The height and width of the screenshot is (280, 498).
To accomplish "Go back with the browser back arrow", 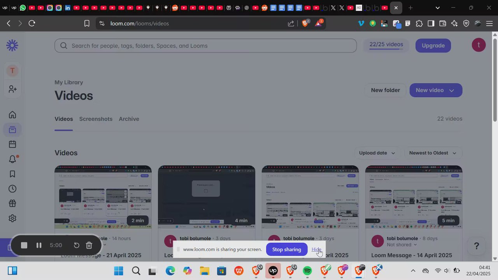I will pyautogui.click(x=9, y=23).
